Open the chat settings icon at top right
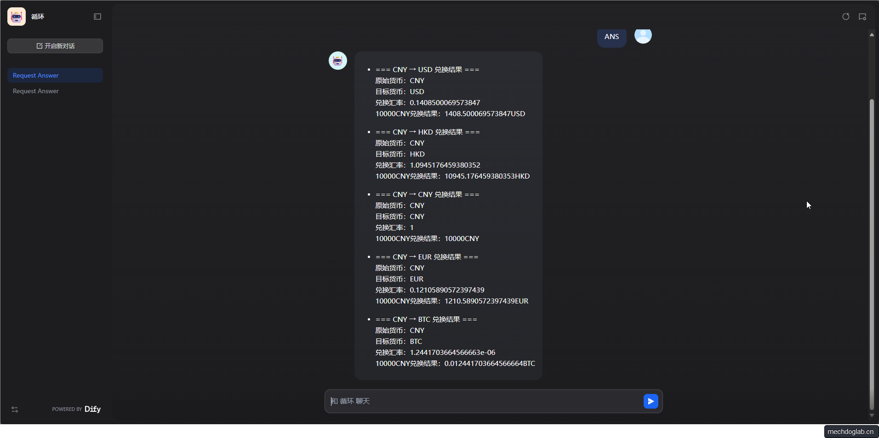879x438 pixels. pyautogui.click(x=862, y=17)
